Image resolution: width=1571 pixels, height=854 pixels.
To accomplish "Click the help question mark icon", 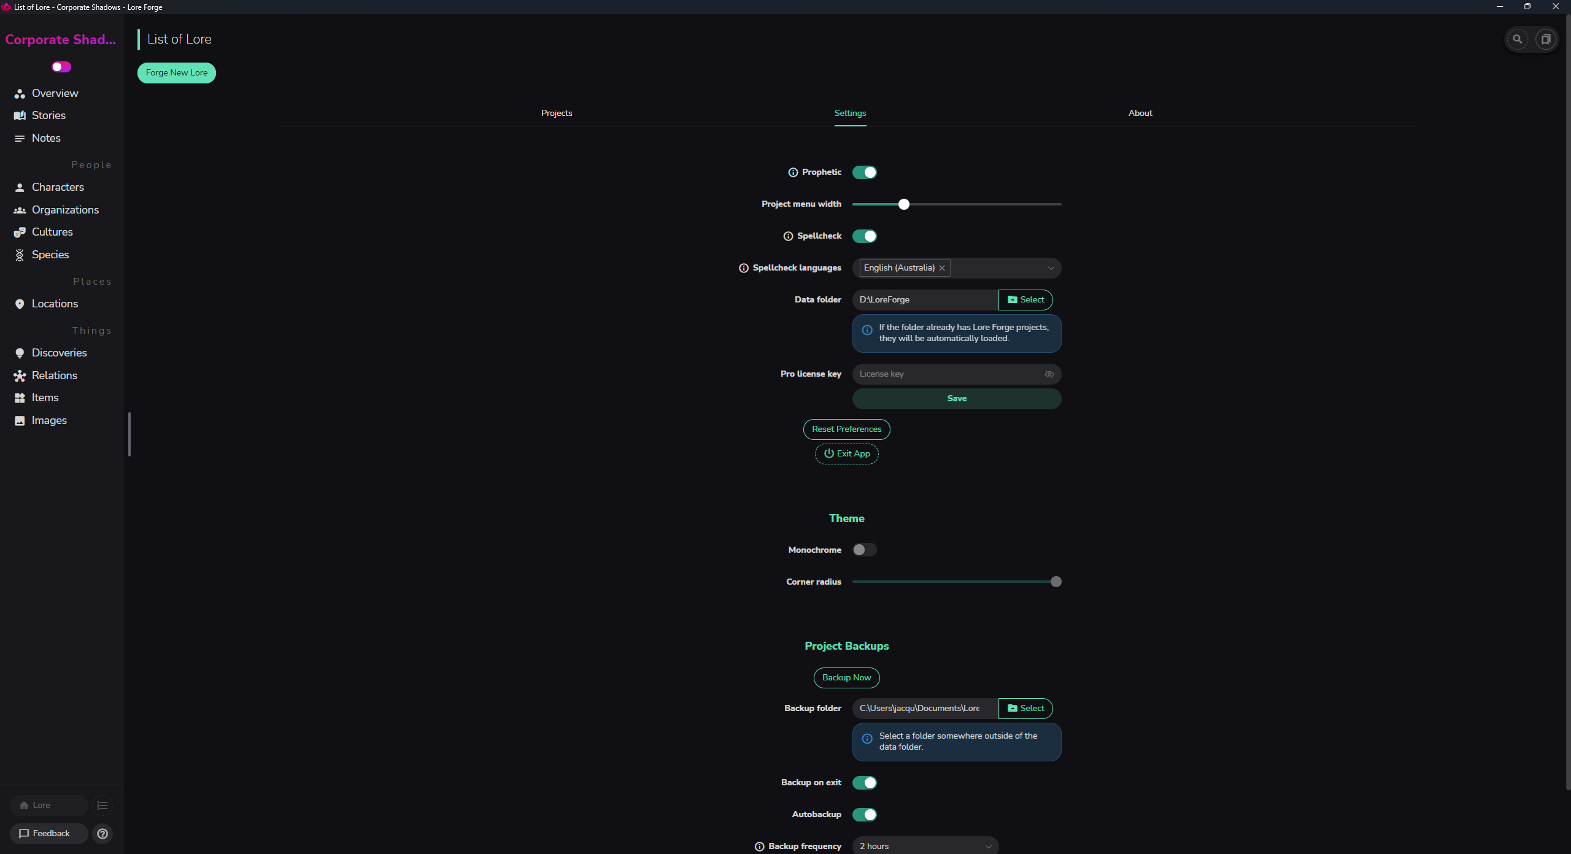I will coord(102,833).
